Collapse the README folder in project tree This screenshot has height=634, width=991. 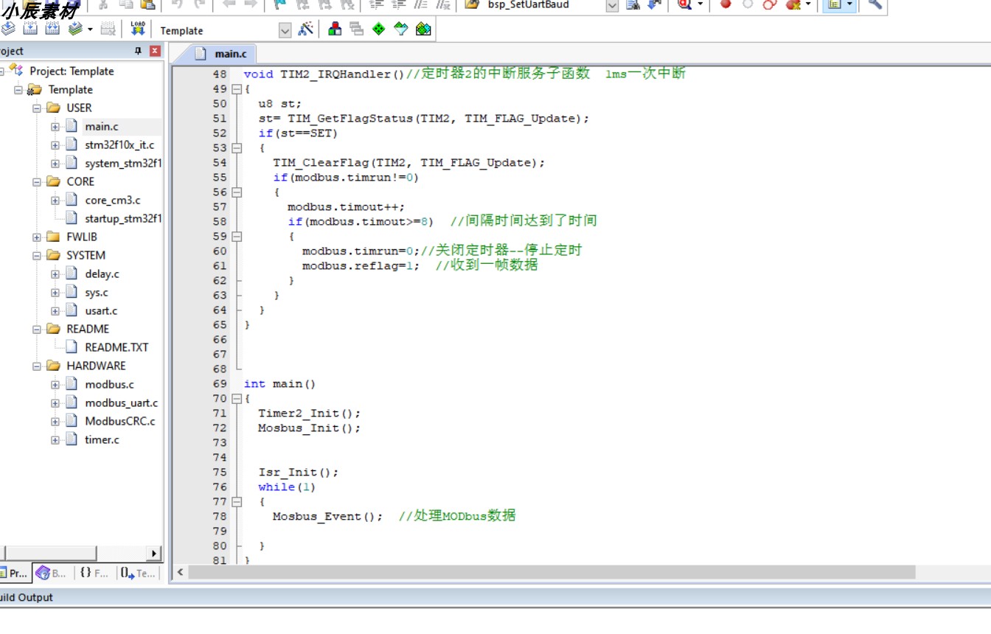[37, 330]
